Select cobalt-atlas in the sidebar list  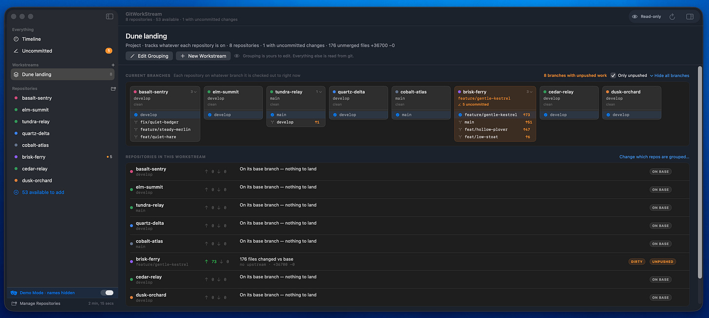tap(62, 145)
